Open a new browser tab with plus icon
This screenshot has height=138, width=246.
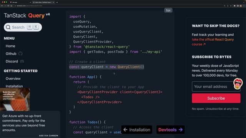[57, 2]
